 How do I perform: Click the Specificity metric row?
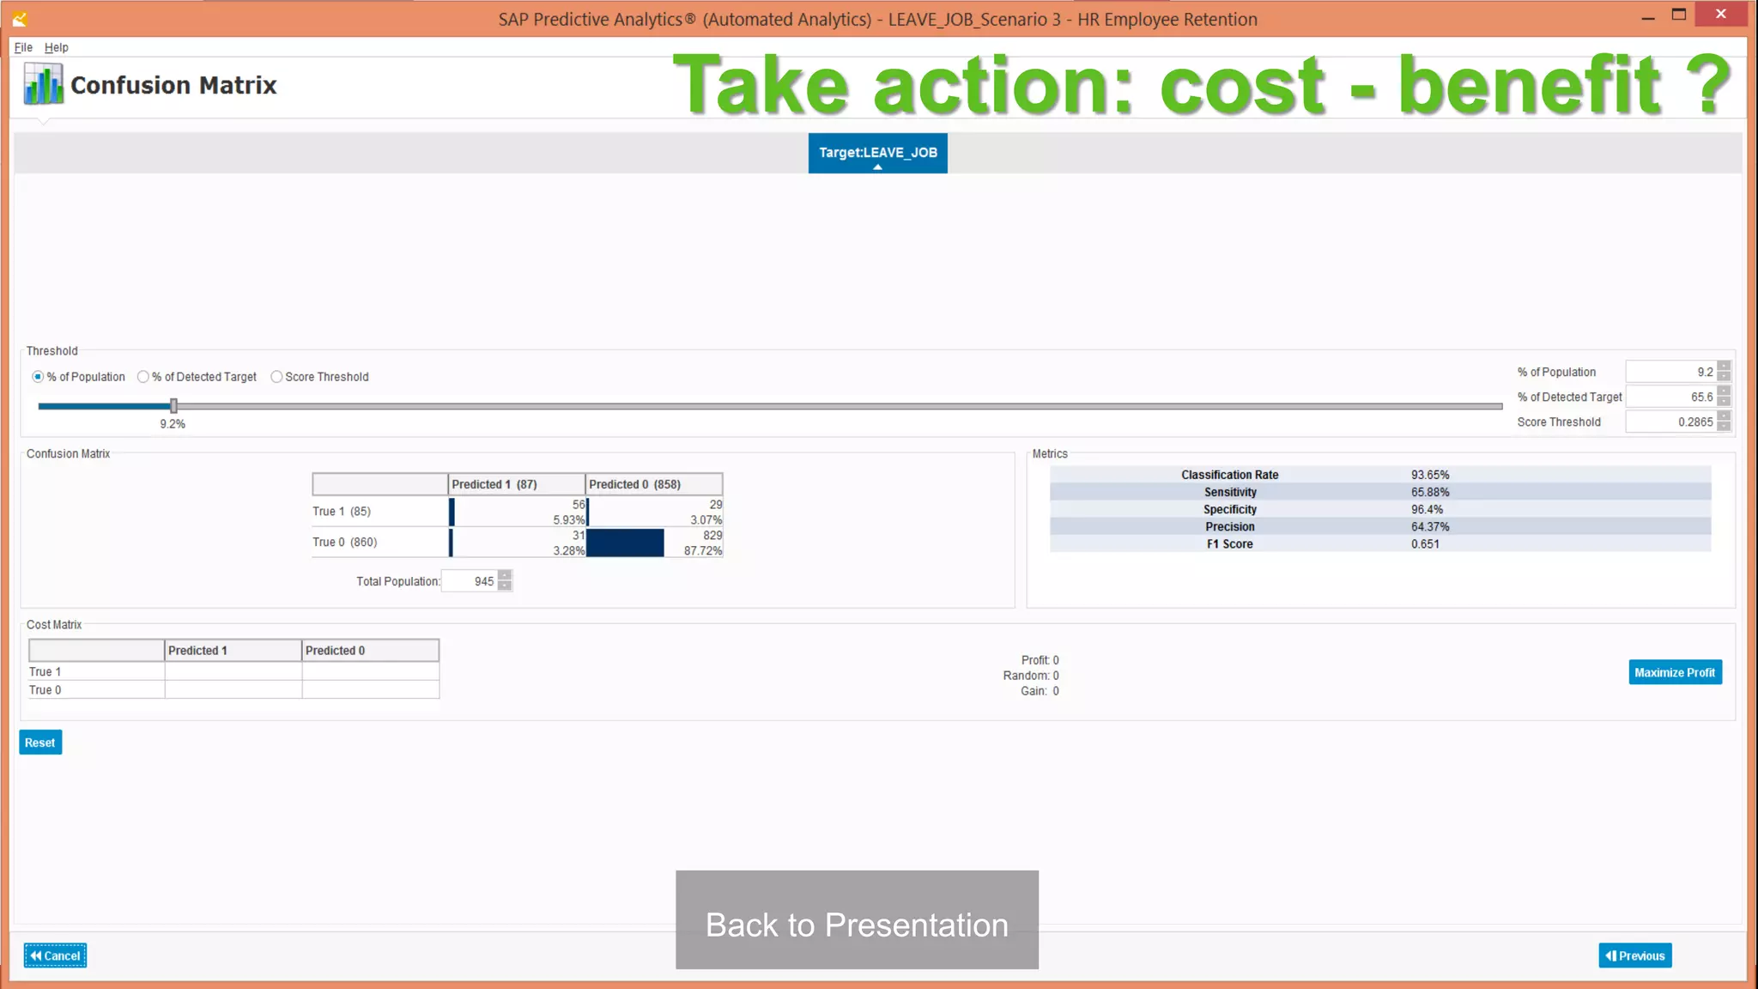click(x=1380, y=509)
